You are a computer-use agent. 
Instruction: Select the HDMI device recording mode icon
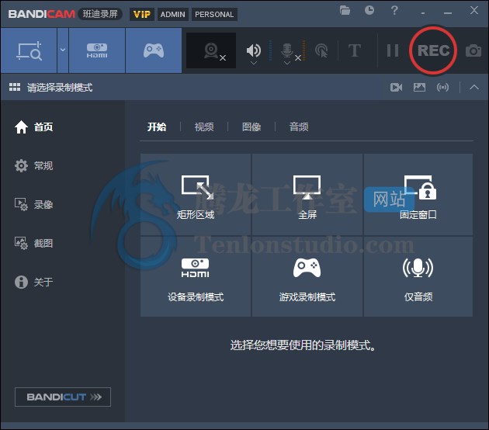97,50
